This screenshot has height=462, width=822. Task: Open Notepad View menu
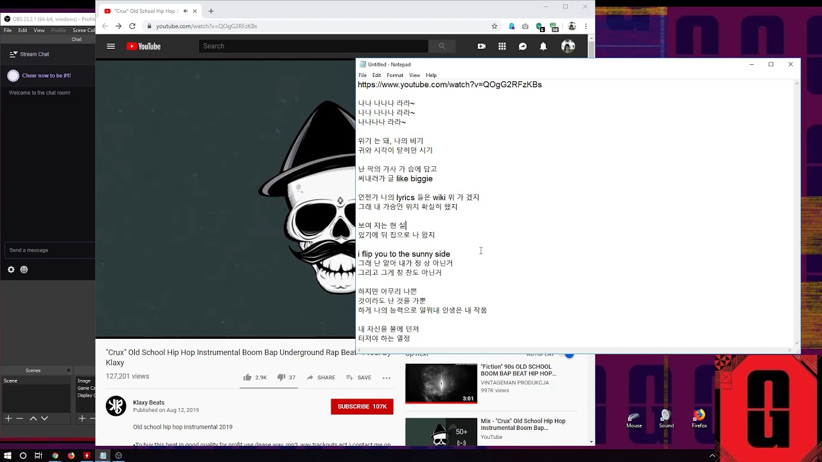tap(415, 75)
